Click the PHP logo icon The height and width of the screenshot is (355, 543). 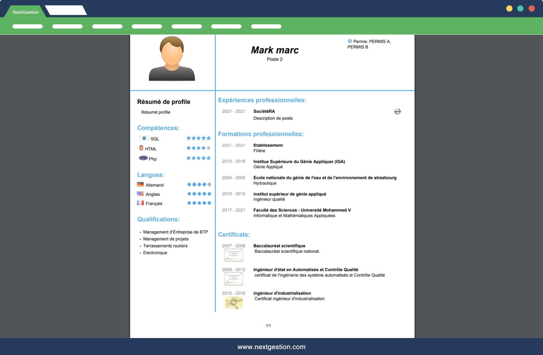pyautogui.click(x=143, y=158)
